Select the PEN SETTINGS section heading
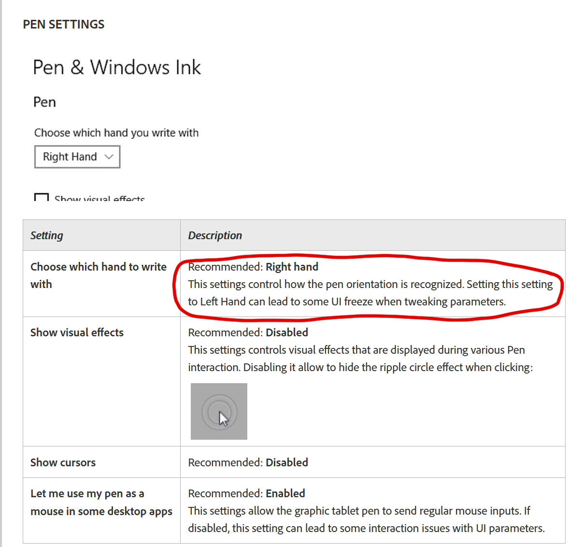This screenshot has width=569, height=547. (64, 24)
